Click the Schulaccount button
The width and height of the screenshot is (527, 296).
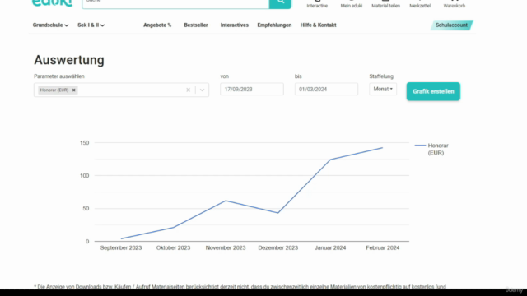[451, 25]
